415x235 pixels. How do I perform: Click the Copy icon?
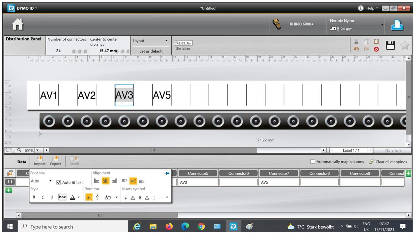point(366,42)
